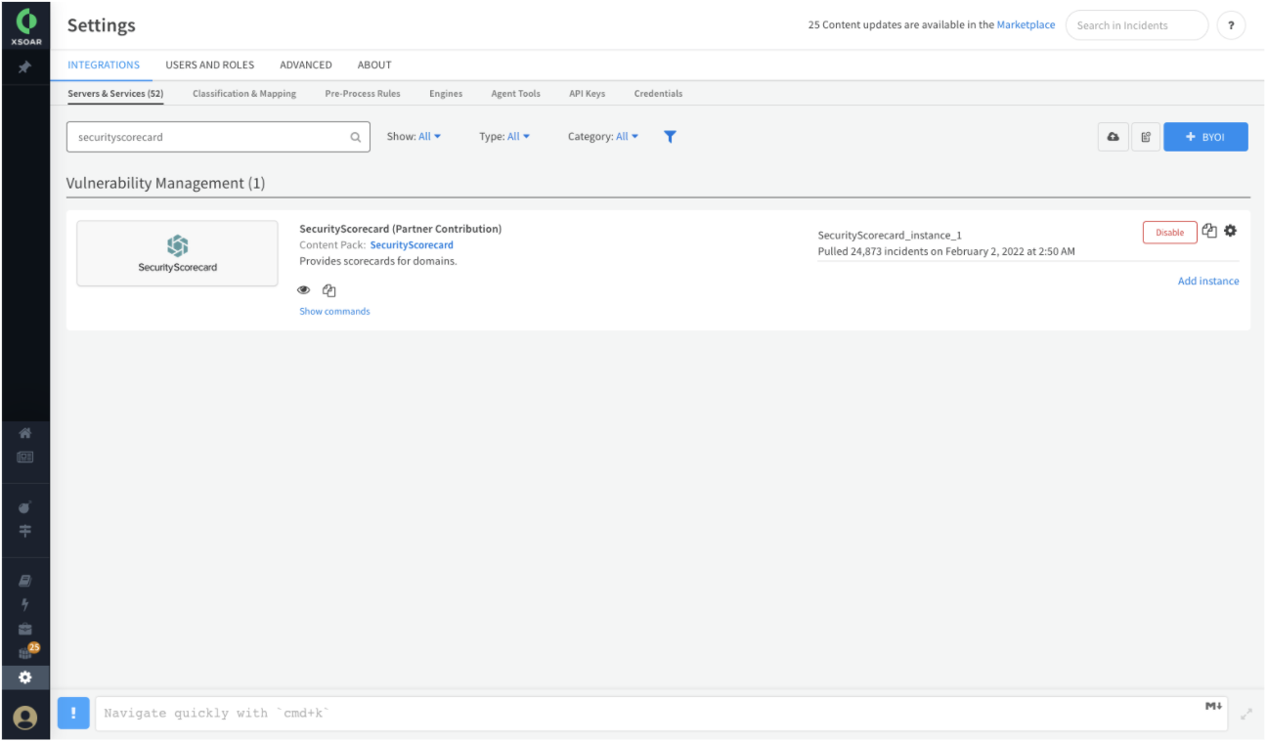1267x741 pixels.
Task: Switch to the INTEGRATIONS tab
Action: [104, 65]
